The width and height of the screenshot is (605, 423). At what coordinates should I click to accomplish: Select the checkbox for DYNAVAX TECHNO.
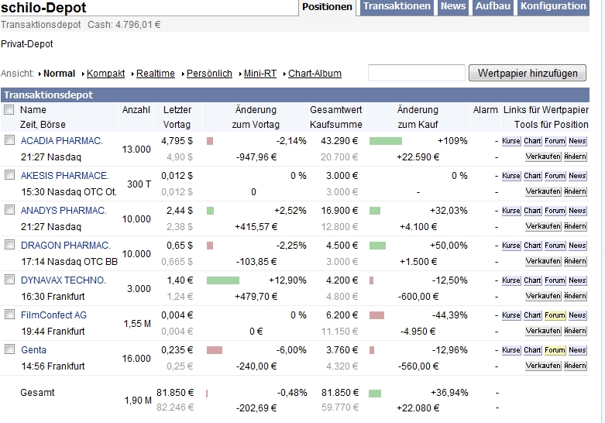pos(9,280)
